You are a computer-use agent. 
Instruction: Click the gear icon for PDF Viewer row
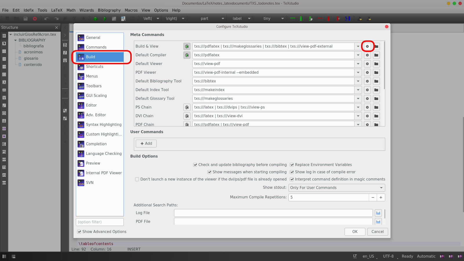tap(367, 72)
